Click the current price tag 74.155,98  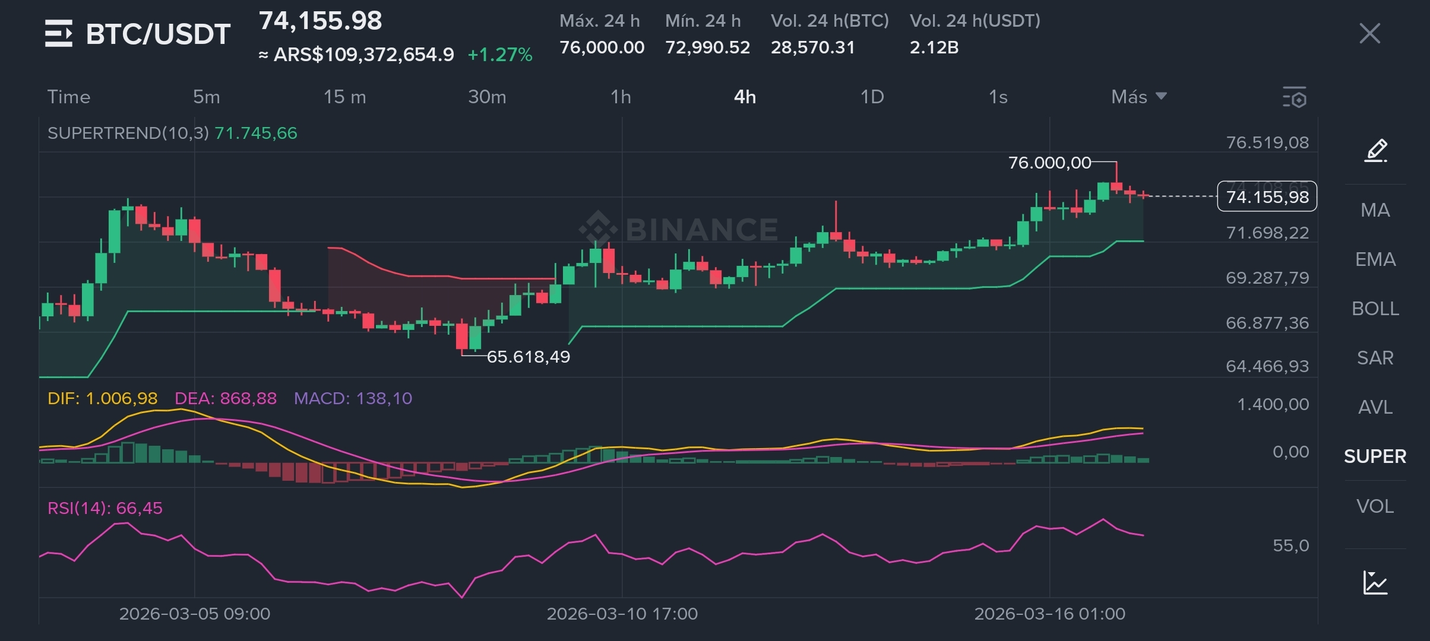coord(1267,196)
